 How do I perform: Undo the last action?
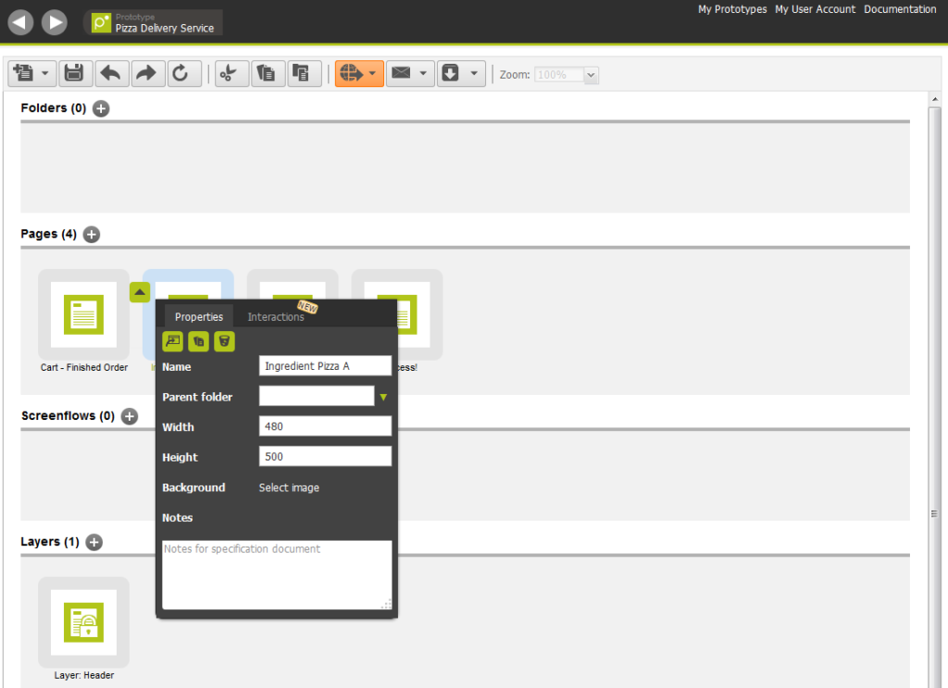(111, 74)
